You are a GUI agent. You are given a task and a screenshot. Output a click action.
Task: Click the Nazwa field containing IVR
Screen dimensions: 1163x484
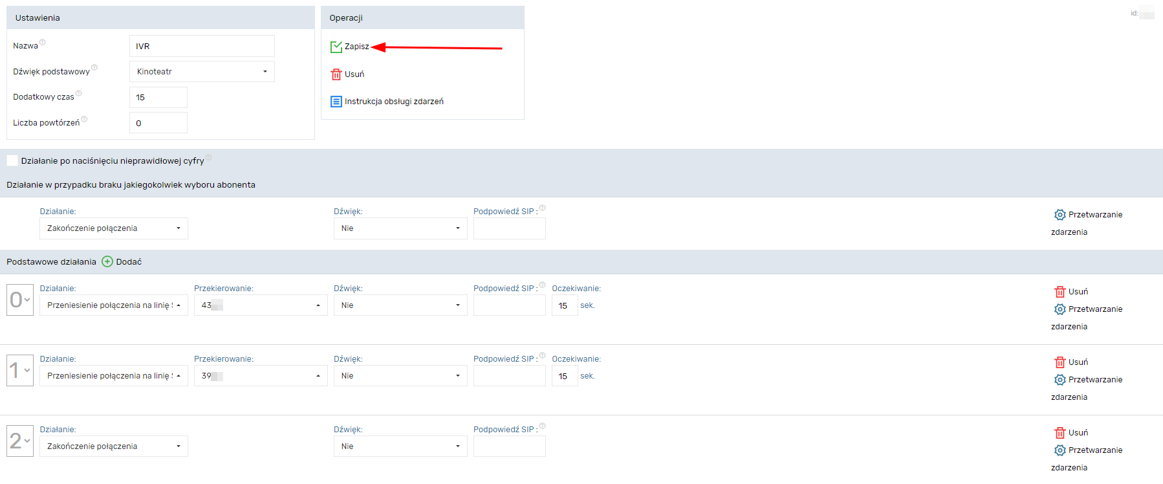pos(202,47)
